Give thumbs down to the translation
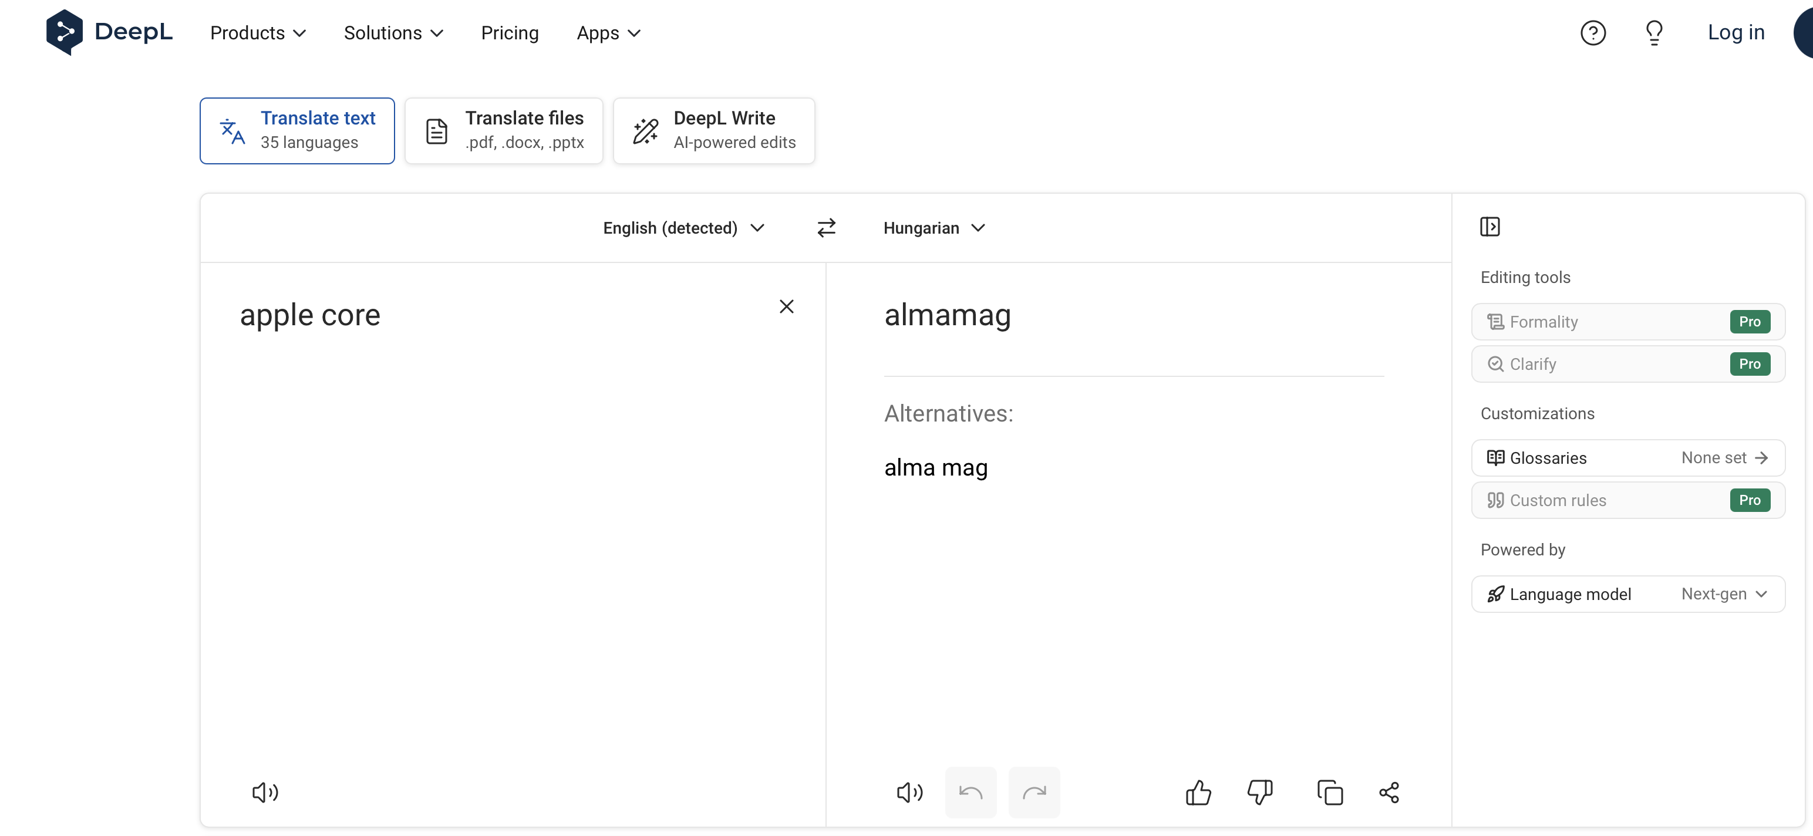1813x836 pixels. point(1260,793)
